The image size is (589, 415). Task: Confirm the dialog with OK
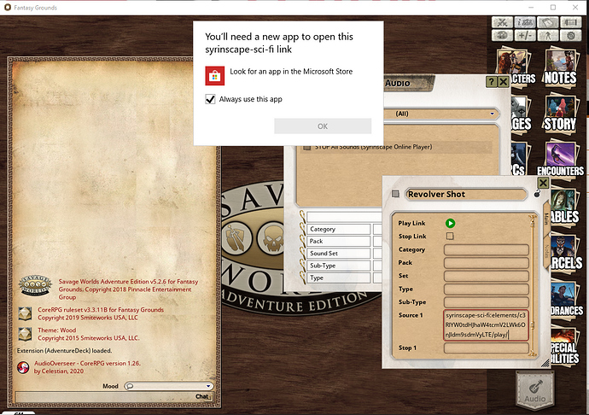323,126
